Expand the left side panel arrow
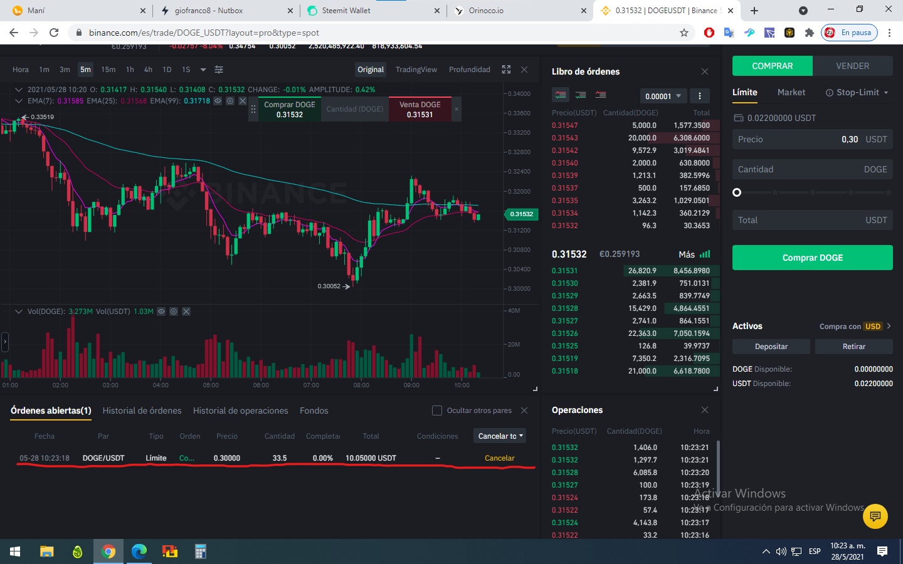This screenshot has height=564, width=903. click(5, 342)
